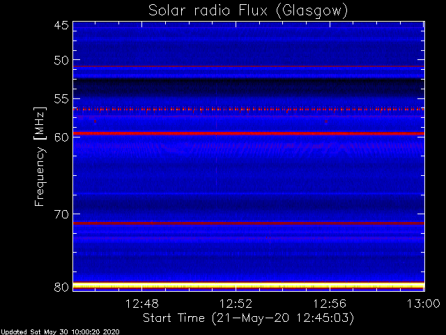This screenshot has height=335, width=446.
Task: Click the 13:00 time axis label
Action: (424, 304)
